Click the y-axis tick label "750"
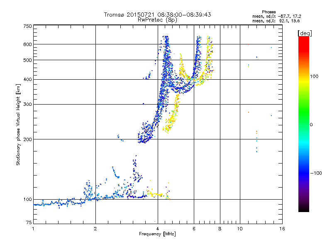Image resolution: width=332 pixels, height=249 pixels. click(x=27, y=26)
